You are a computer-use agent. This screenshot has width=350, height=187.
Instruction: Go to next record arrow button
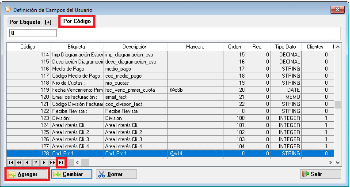(x=44, y=162)
